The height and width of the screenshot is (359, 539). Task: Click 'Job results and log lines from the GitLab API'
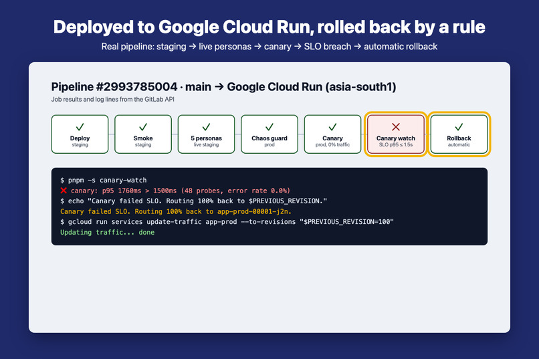[x=113, y=100]
